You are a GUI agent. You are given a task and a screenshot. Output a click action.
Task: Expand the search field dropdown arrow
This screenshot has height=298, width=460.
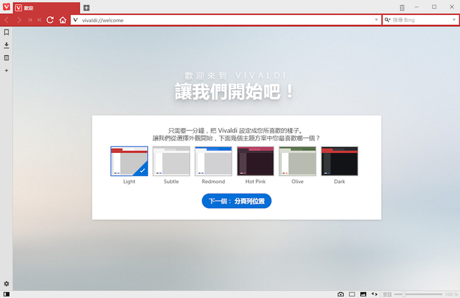point(454,20)
